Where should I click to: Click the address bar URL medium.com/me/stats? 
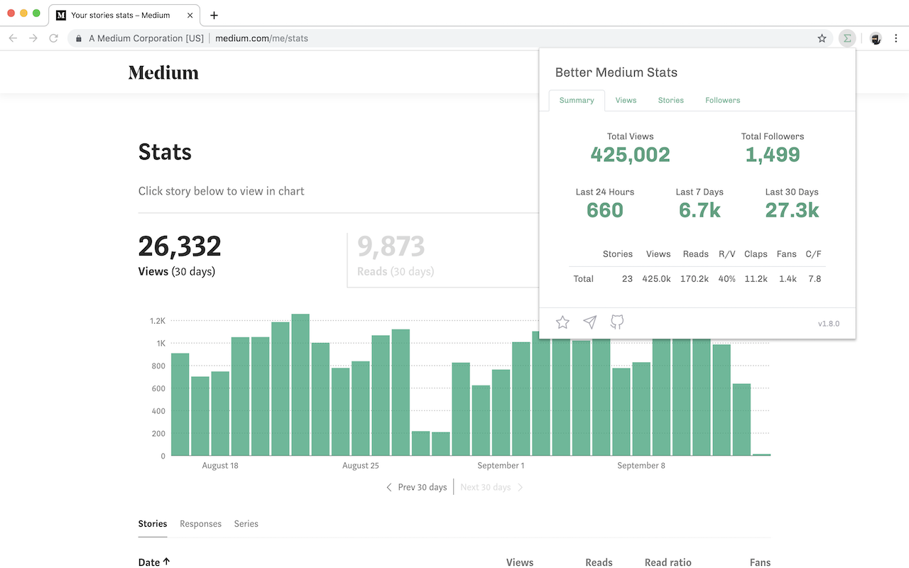click(261, 38)
